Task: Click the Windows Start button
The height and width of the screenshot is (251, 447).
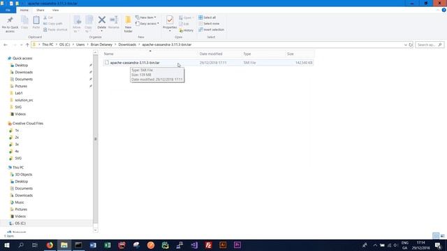Action: [6, 245]
